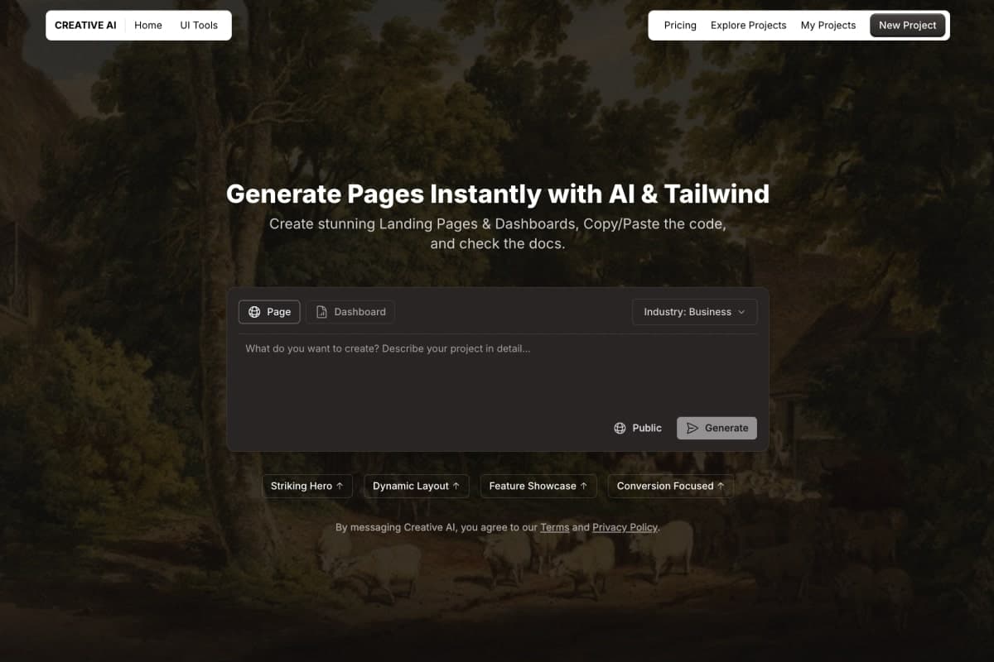Screen dimensions: 994x662
Task: Go to Home in the navigation
Action: [x=148, y=25]
